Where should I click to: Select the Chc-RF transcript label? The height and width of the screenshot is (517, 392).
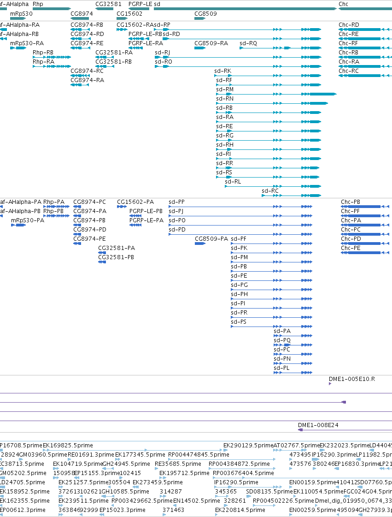(349, 43)
